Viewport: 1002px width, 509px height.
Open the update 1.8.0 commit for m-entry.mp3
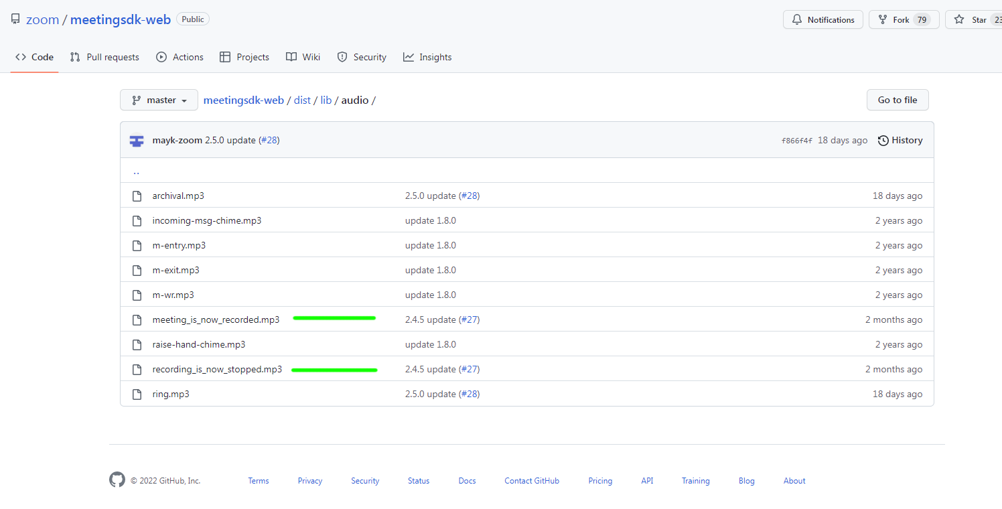pos(431,246)
